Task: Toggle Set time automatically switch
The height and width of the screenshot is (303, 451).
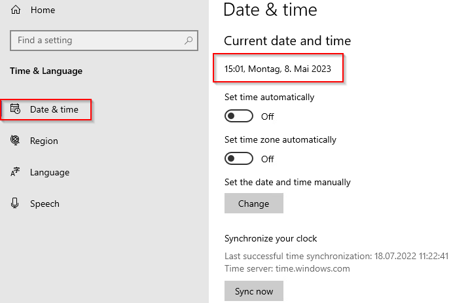Action: pyautogui.click(x=239, y=116)
